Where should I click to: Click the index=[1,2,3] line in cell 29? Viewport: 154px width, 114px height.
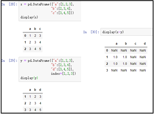point(63,73)
